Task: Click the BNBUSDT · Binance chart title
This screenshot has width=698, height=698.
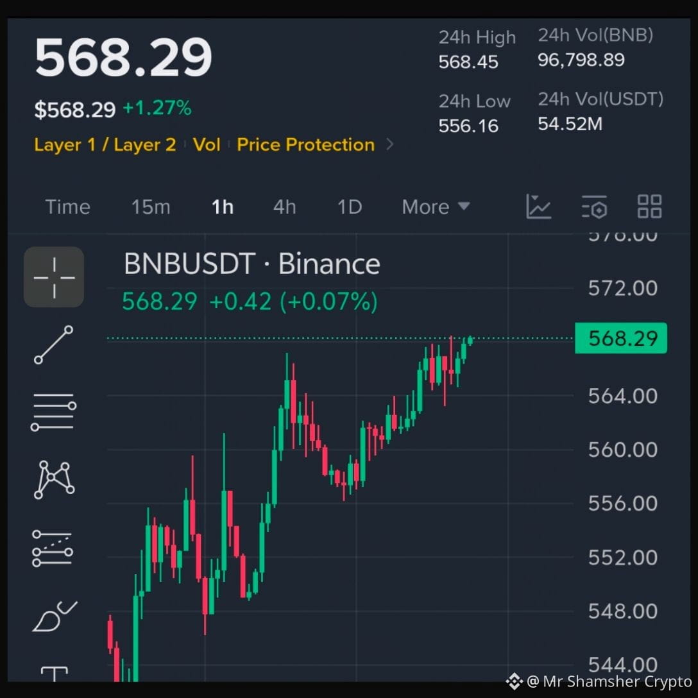Action: pos(252,264)
